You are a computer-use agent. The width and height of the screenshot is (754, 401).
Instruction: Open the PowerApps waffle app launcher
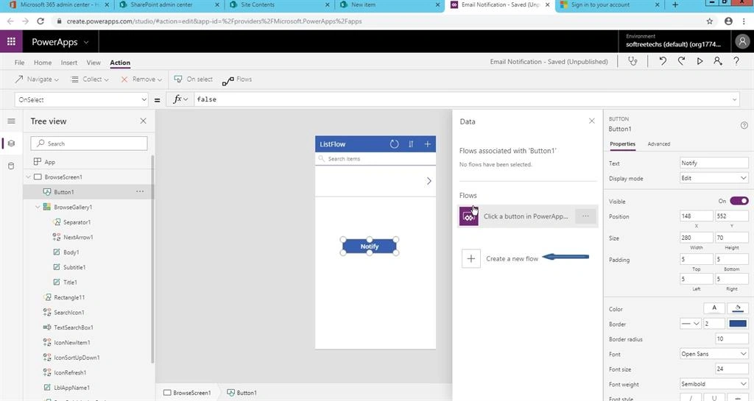(x=11, y=42)
